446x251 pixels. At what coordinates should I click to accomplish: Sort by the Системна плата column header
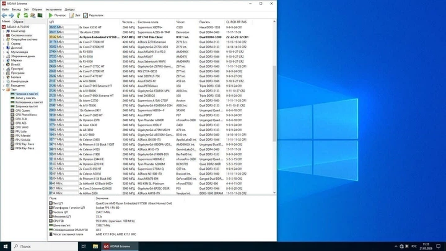click(x=155, y=22)
